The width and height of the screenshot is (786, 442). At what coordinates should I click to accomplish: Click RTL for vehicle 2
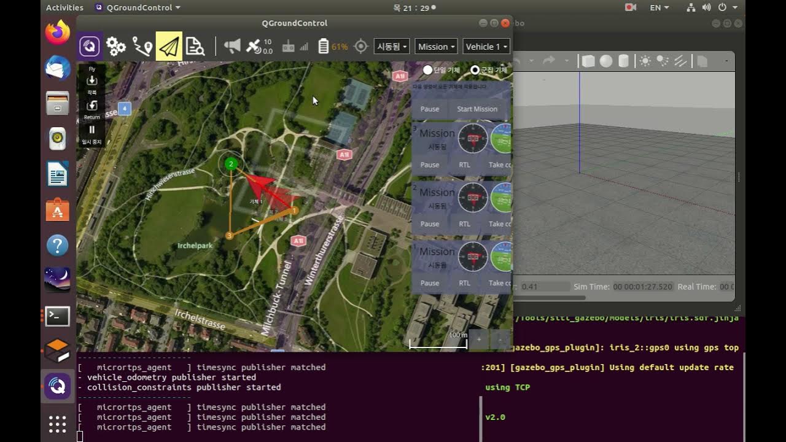[464, 224]
